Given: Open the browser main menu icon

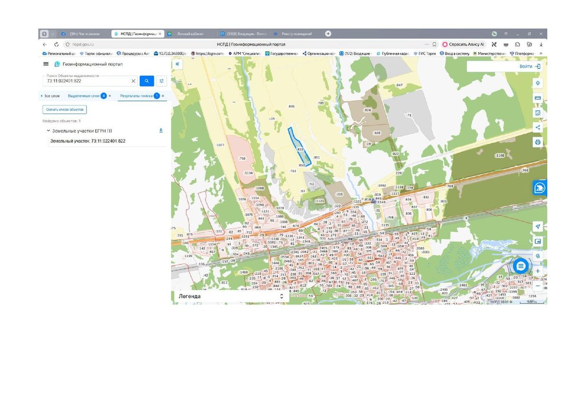Looking at the screenshot, I should pyautogui.click(x=506, y=34).
